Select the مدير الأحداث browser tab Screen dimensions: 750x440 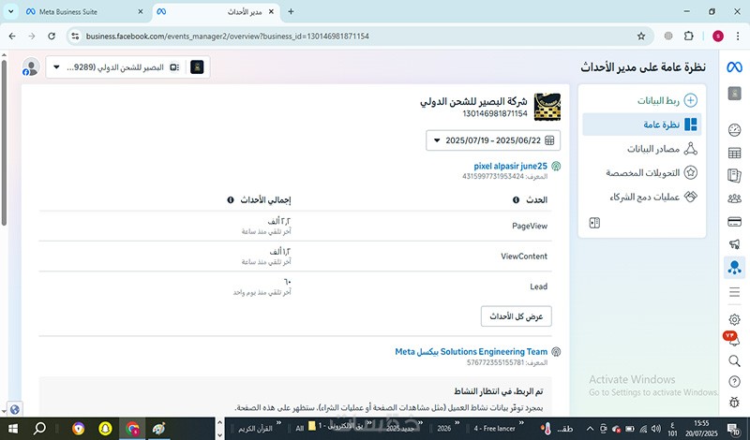pyautogui.click(x=216, y=11)
